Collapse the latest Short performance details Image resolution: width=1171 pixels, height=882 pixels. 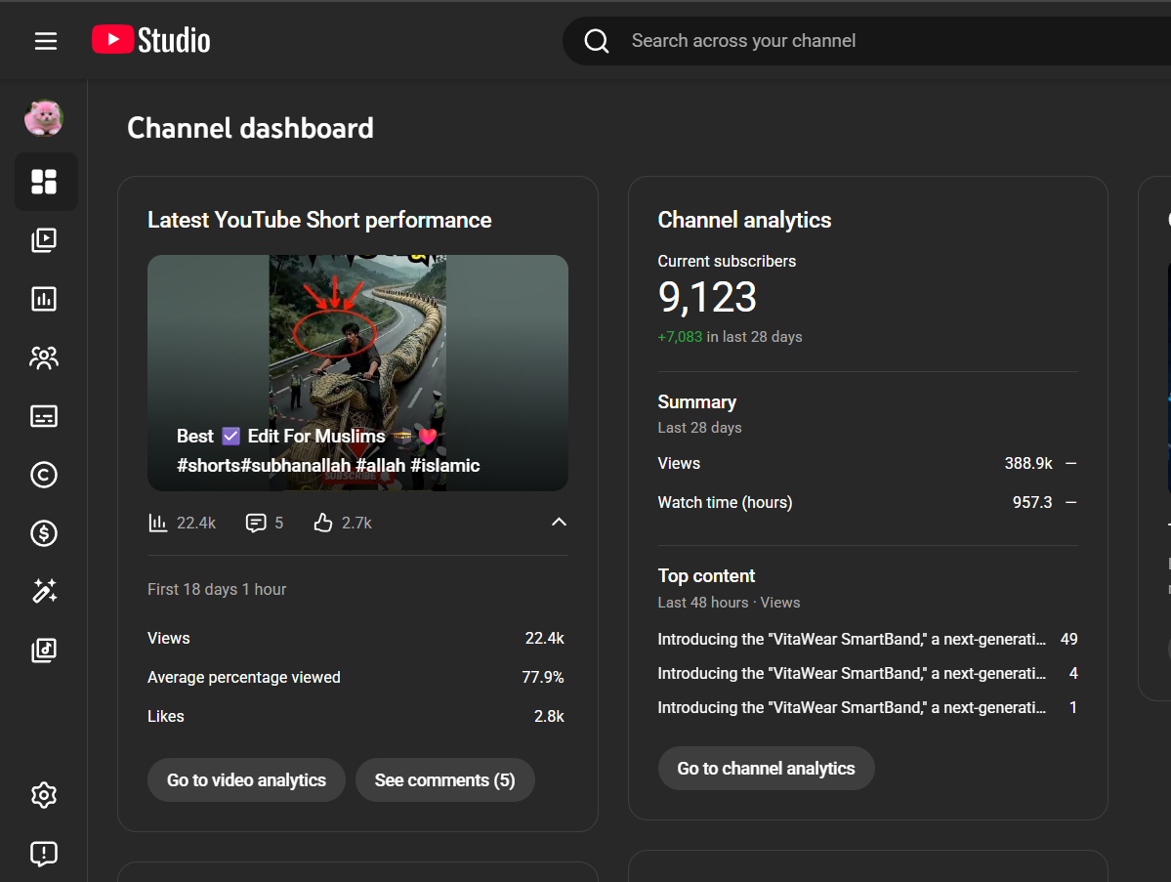(559, 523)
